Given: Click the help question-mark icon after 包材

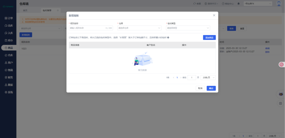Looking at the screenshot, I should 168,38.
